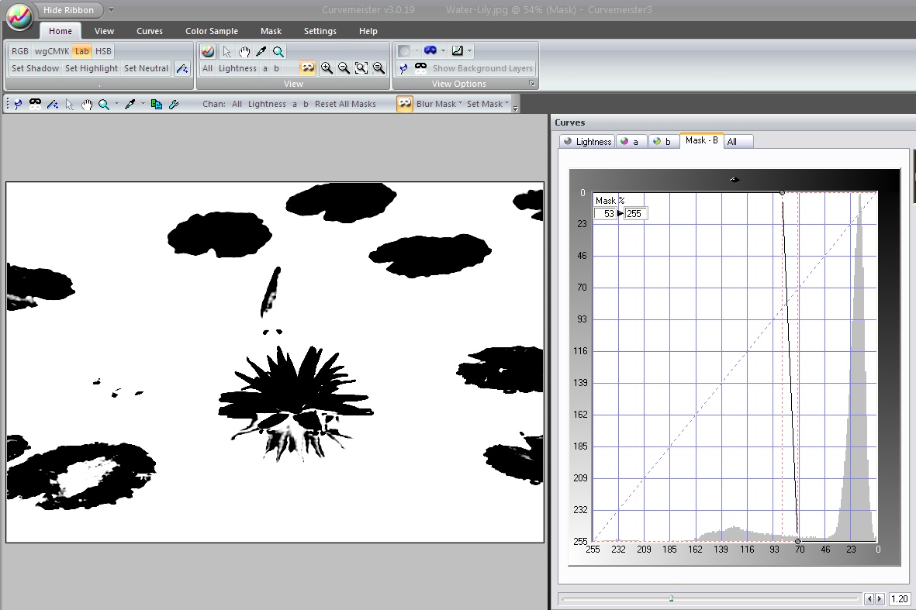Click the blue mask icon in View Options
The image size is (916, 610).
pyautogui.click(x=430, y=51)
